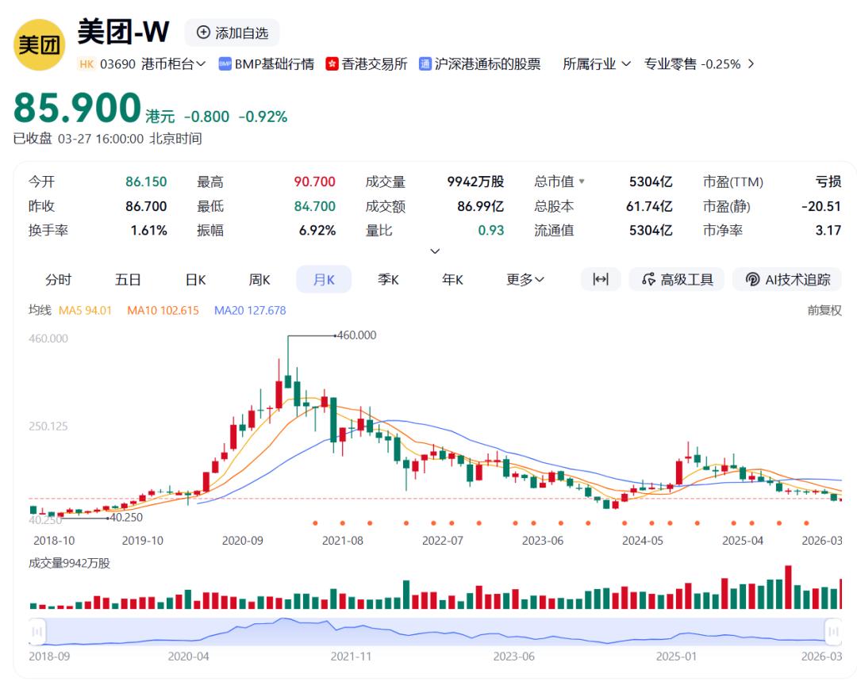Screen dimensions: 857x685
Task: Click the 市净率 value 3.17
Action: tap(828, 230)
